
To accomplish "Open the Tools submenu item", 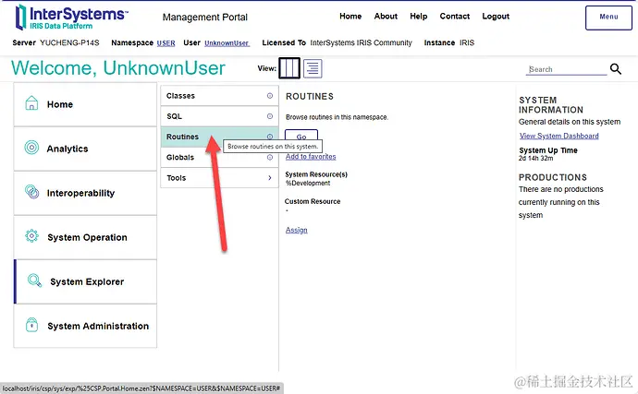I will click(x=219, y=177).
